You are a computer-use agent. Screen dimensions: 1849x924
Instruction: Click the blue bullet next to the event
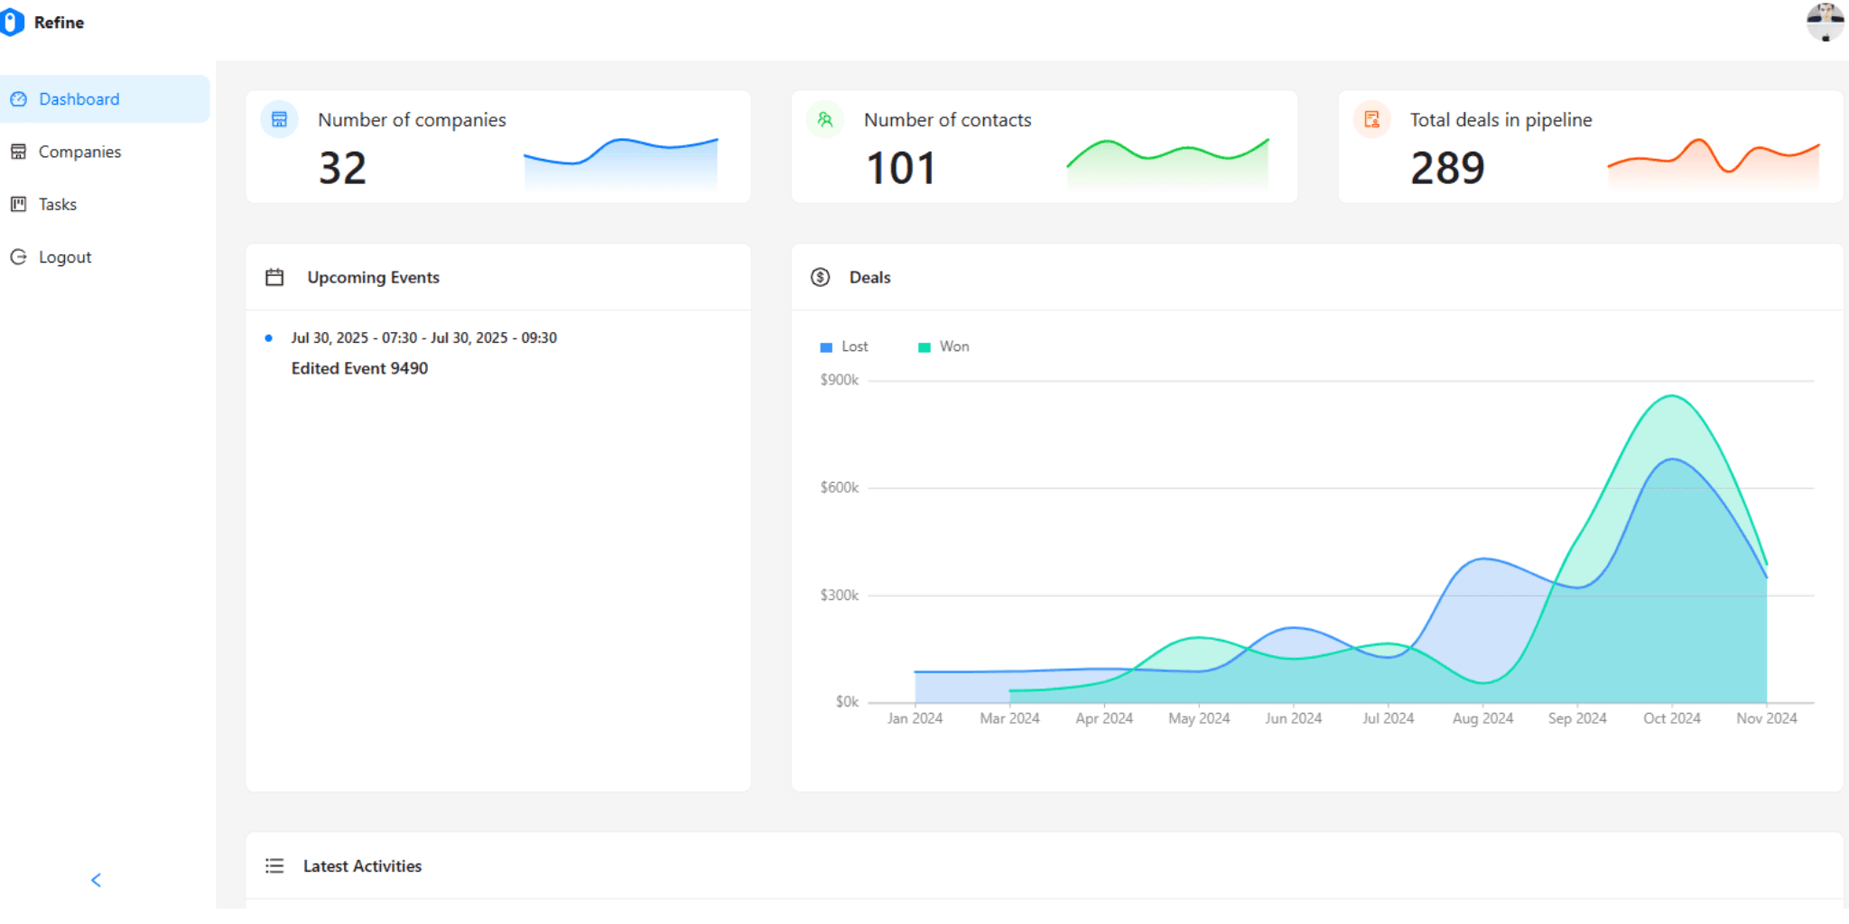click(268, 338)
